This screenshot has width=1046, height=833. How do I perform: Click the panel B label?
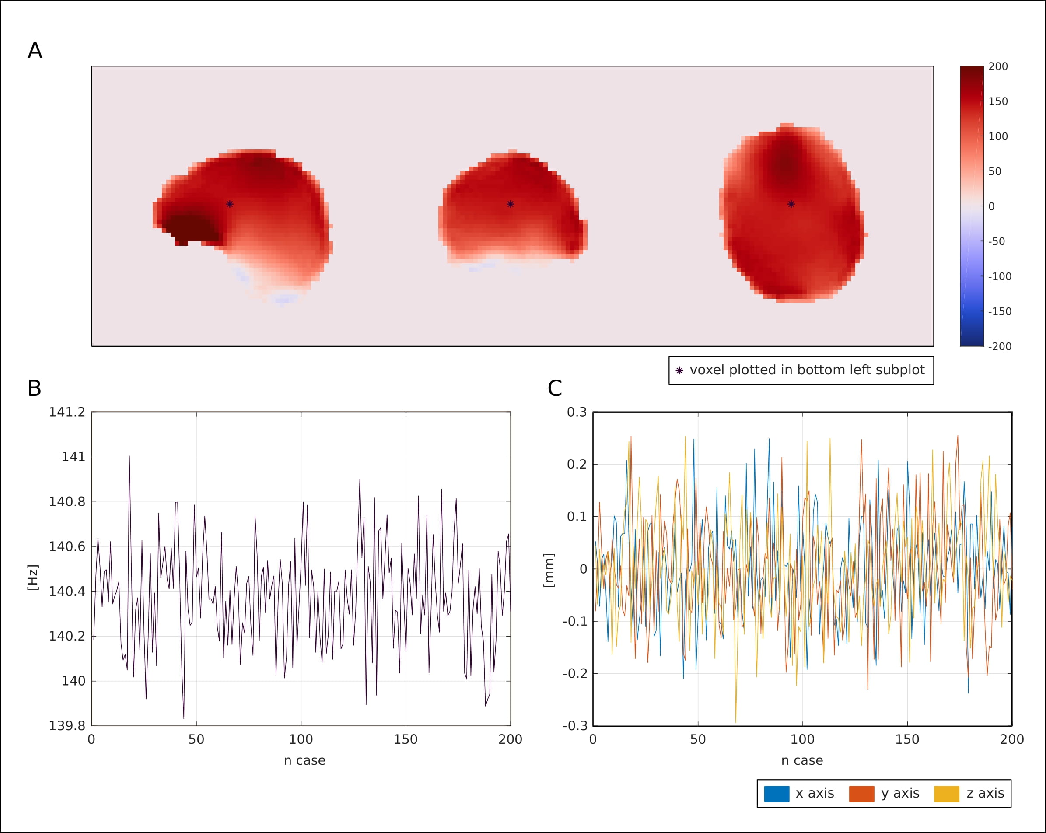35,388
